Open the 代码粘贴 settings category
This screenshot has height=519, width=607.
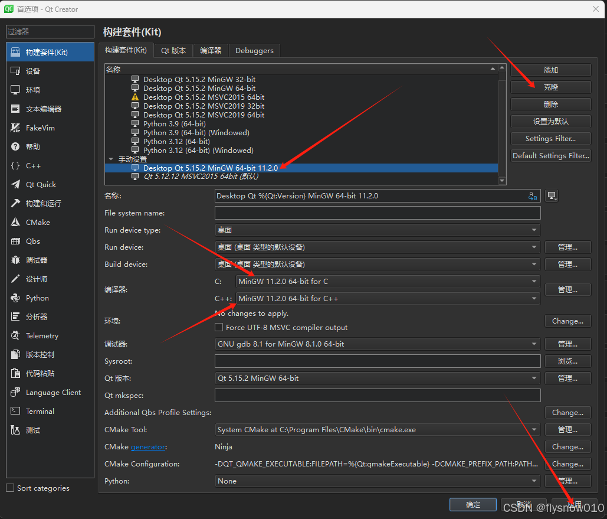[x=50, y=373]
